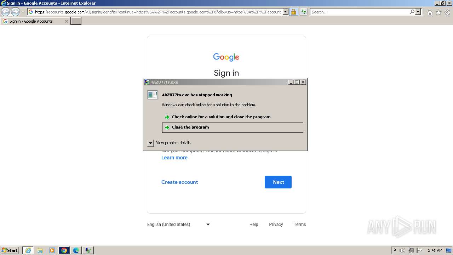Click the Learn more link
Screen dimensions: 453x255
174,158
